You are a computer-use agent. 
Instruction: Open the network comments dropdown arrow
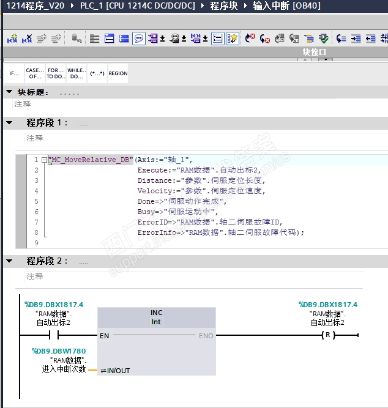coord(205,39)
